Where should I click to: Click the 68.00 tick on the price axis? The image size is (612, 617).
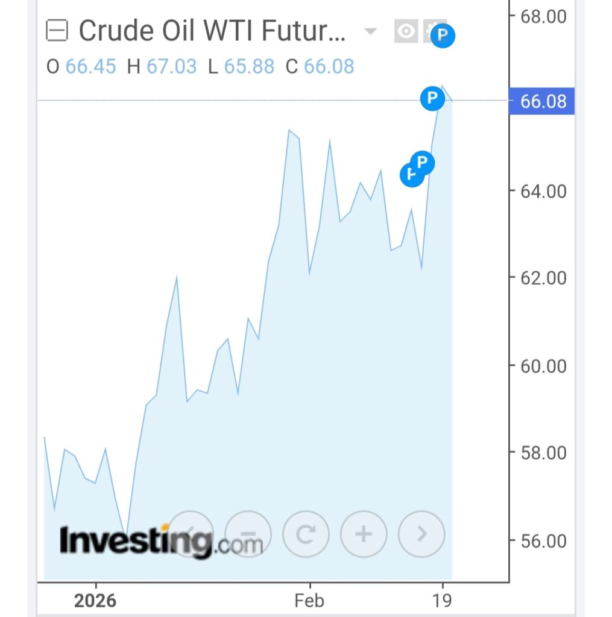pos(544,16)
